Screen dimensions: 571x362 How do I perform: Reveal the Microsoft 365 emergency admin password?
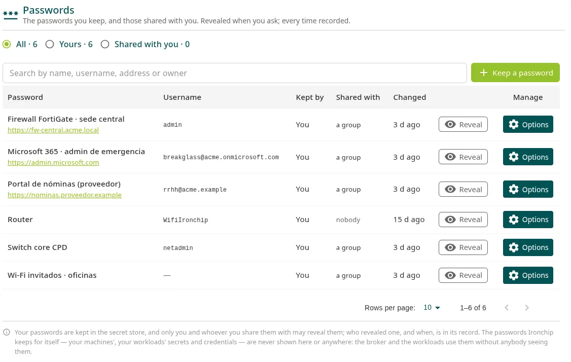coord(463,157)
